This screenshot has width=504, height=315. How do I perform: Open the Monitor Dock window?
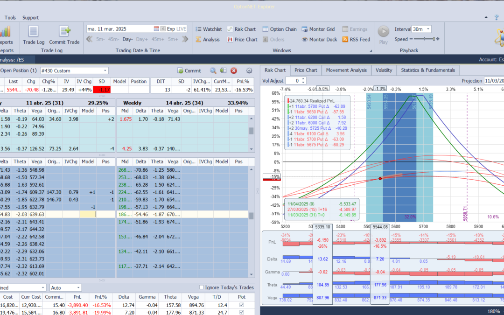319,40
